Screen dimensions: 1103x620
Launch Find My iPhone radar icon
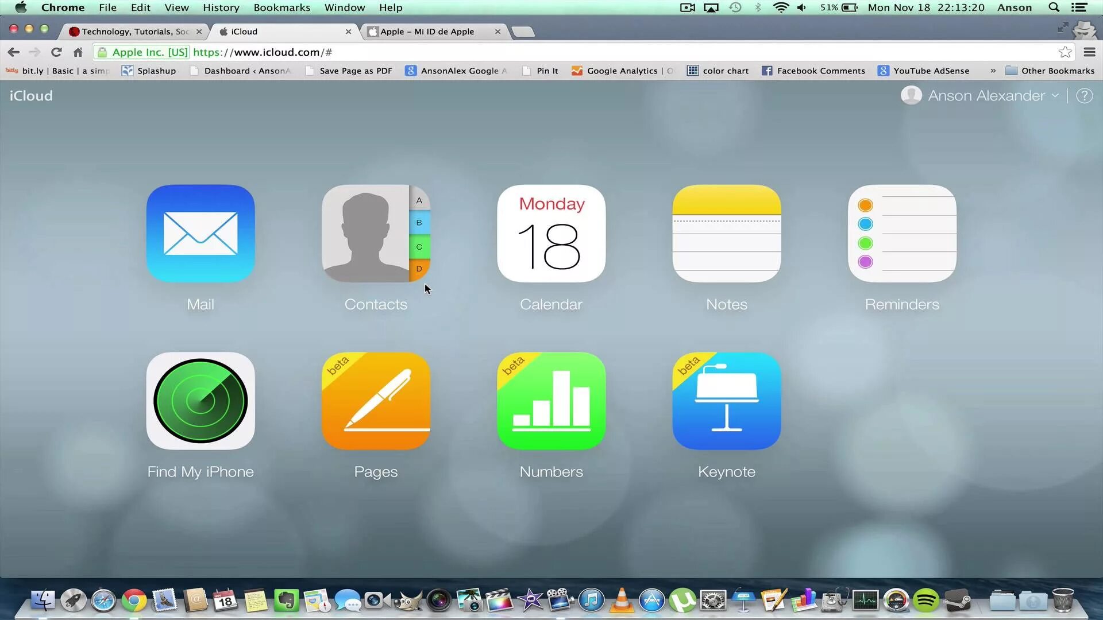tap(200, 401)
